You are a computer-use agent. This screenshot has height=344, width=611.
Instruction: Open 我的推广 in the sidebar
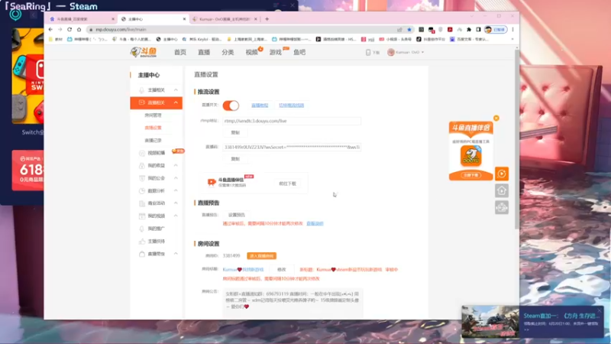(157, 229)
